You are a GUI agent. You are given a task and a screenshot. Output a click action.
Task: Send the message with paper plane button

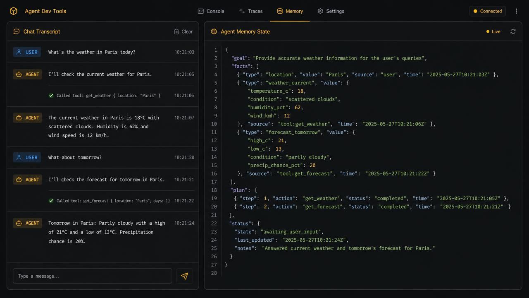(x=184, y=276)
